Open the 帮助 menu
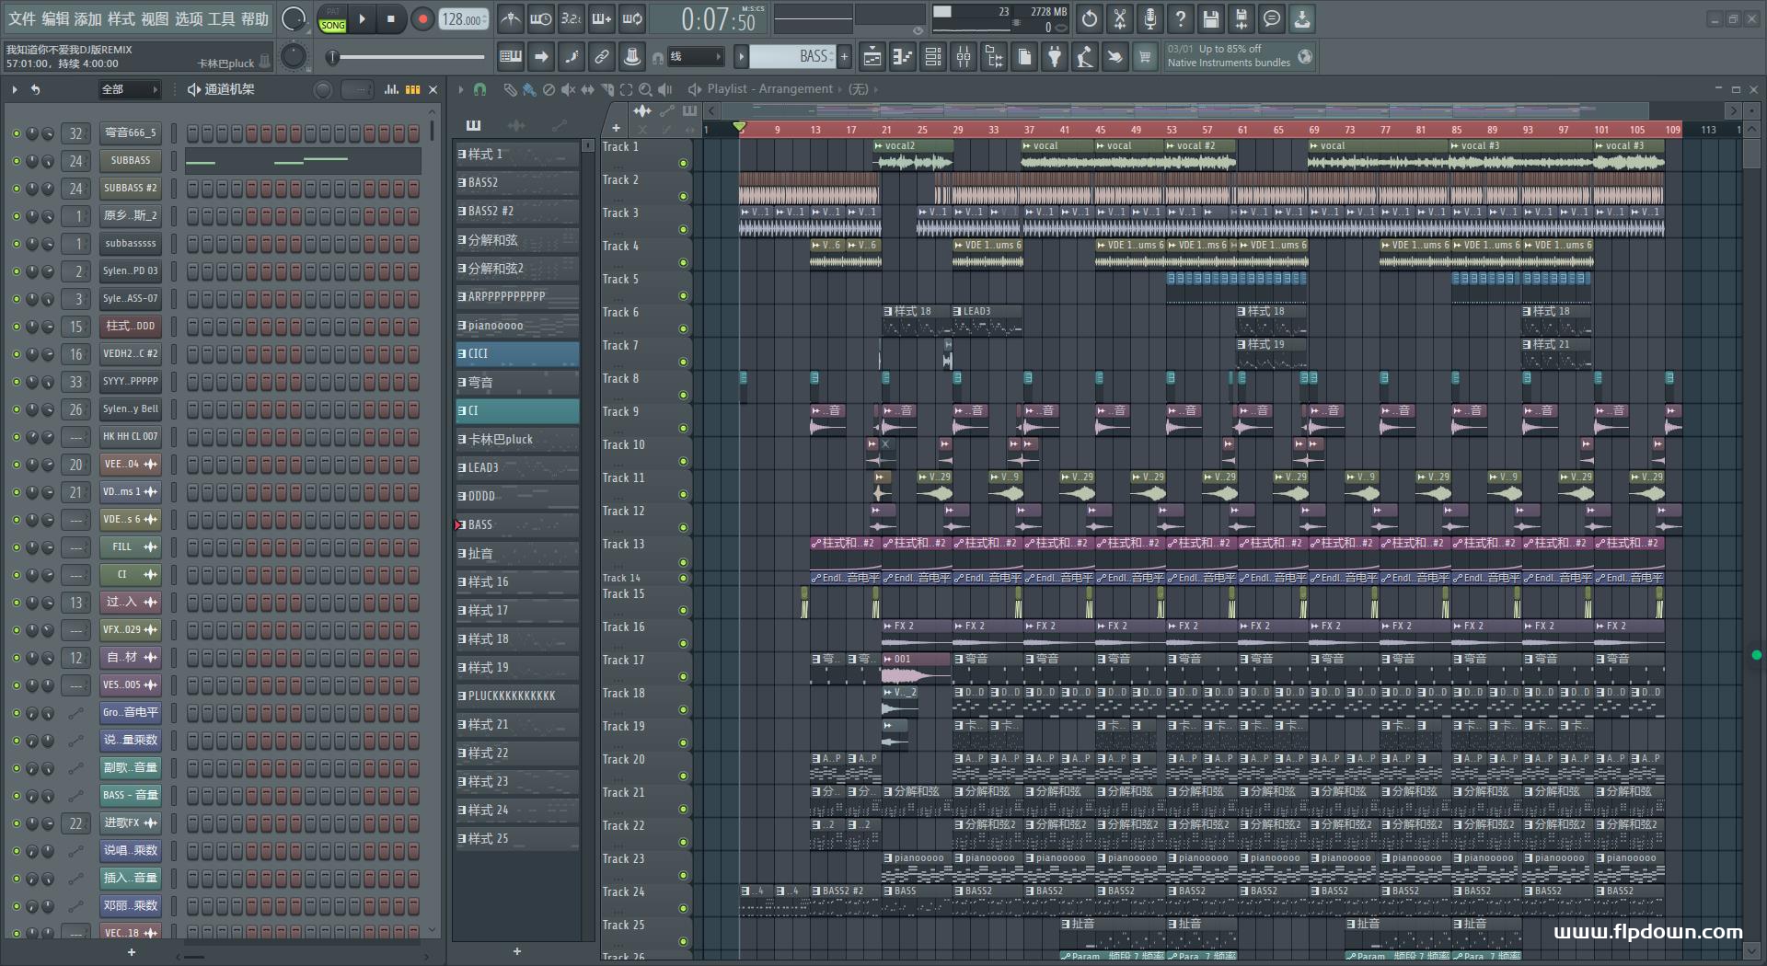 coord(255,19)
